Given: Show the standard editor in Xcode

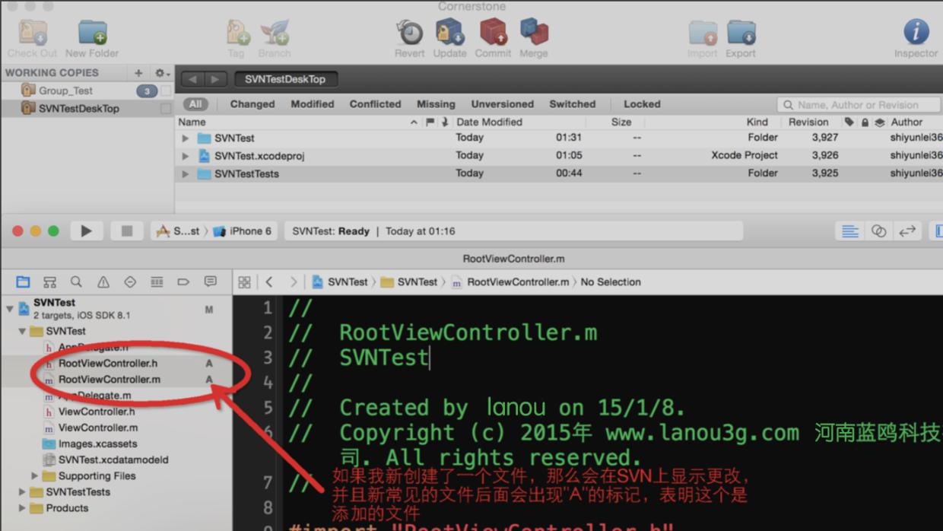Looking at the screenshot, I should point(850,231).
